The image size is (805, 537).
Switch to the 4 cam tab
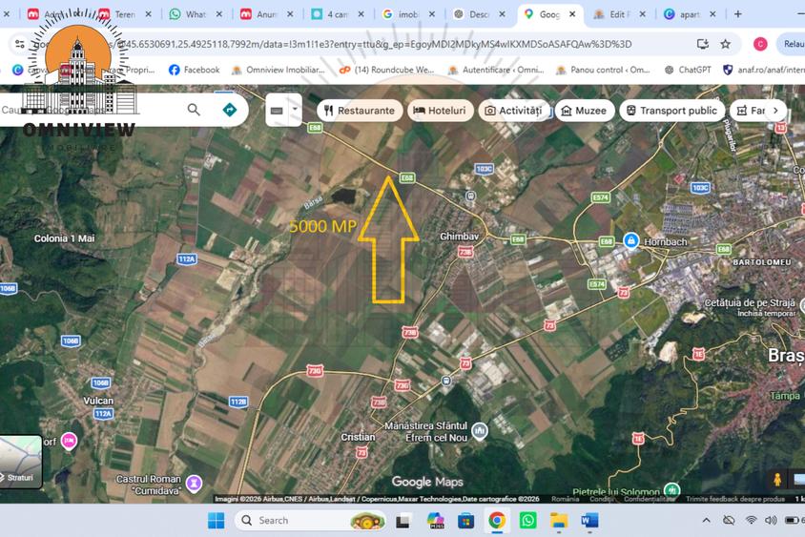coord(338,14)
